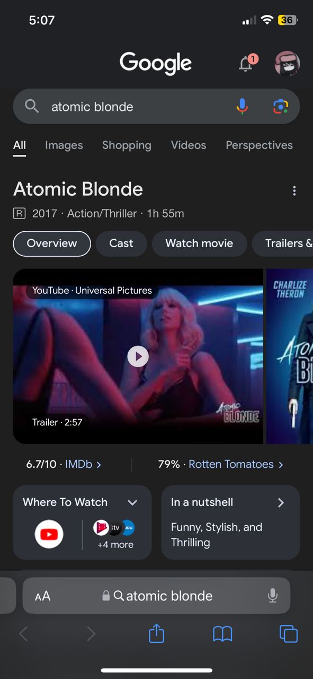Tap the Safari share icon
This screenshot has height=679, width=313.
pyautogui.click(x=156, y=633)
